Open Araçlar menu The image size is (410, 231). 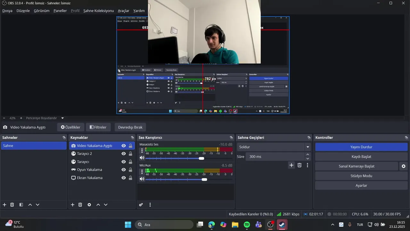point(124,11)
